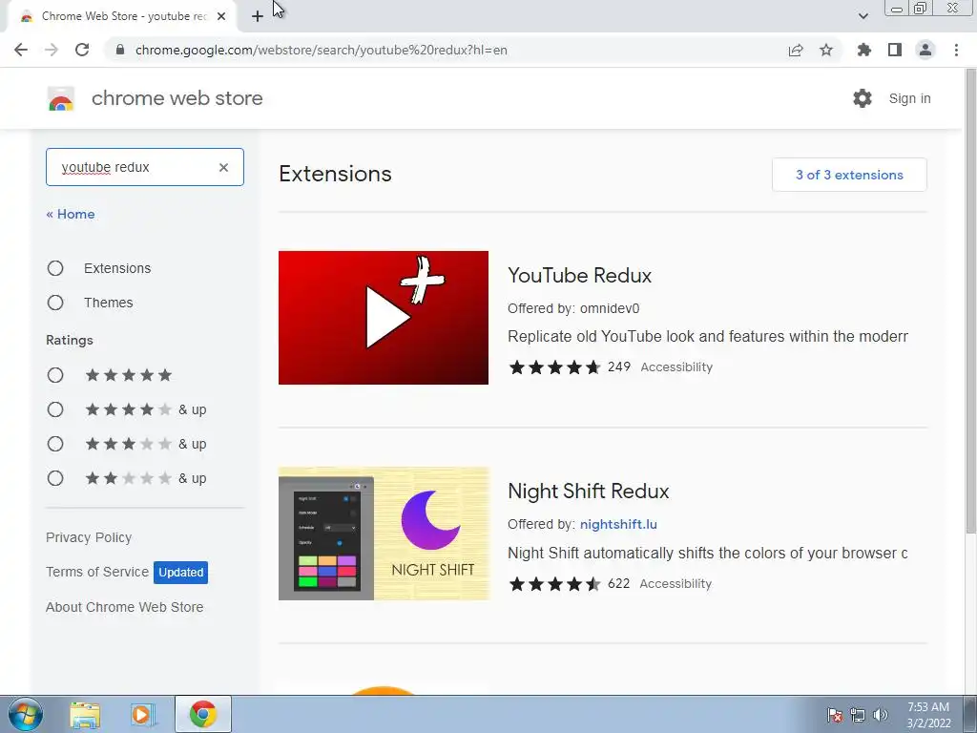Click the lock icon in address bar
Image resolution: width=977 pixels, height=733 pixels.
click(x=120, y=50)
